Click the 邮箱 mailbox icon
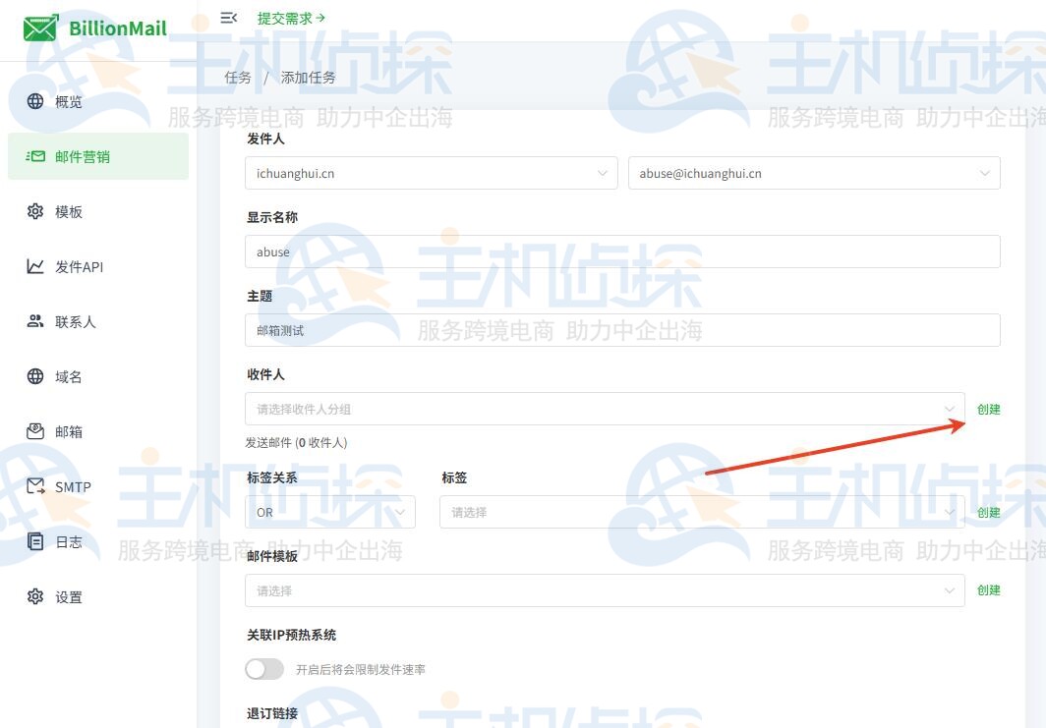Image resolution: width=1046 pixels, height=728 pixels. (x=35, y=431)
